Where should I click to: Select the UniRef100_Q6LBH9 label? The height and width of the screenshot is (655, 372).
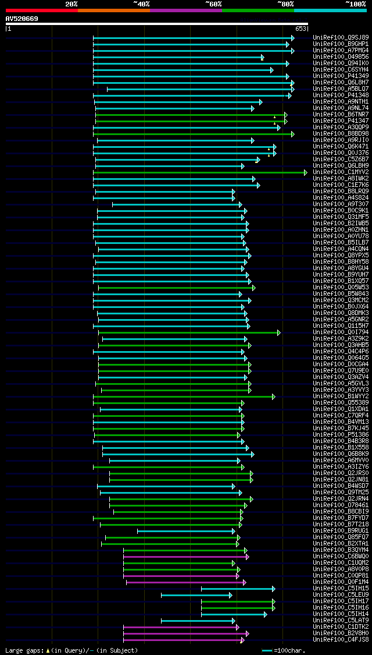[341, 165]
